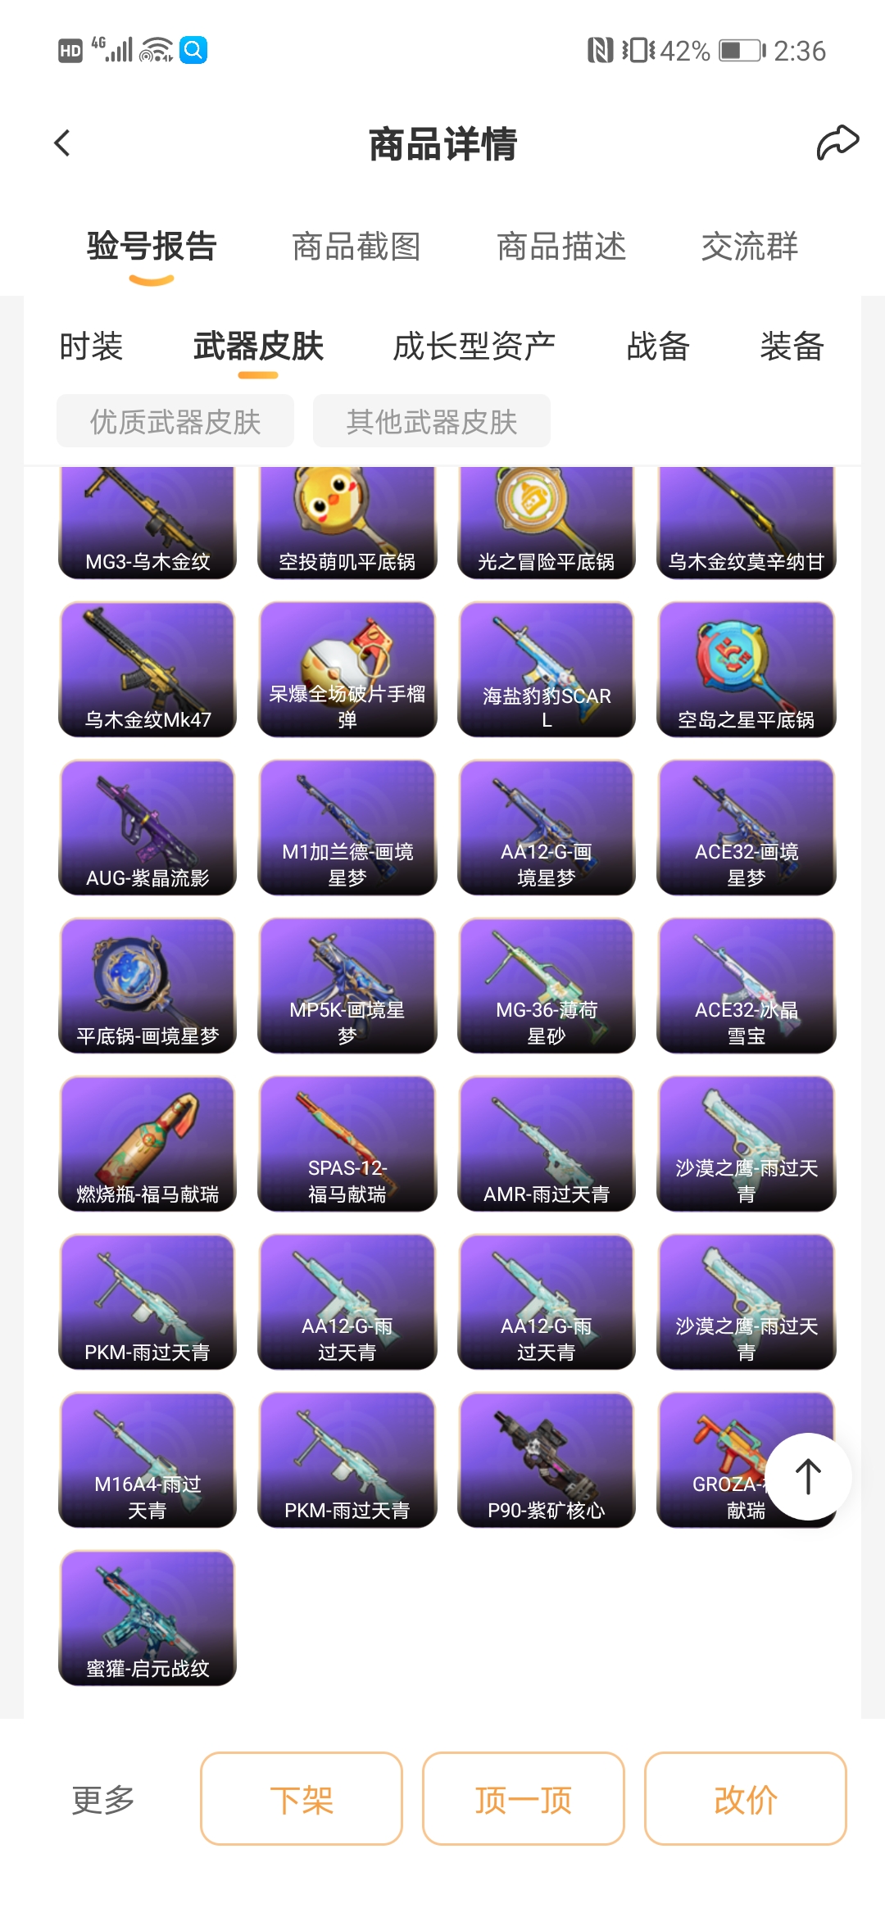Open the blue search app status icon
The image size is (885, 1917).
coord(193,50)
